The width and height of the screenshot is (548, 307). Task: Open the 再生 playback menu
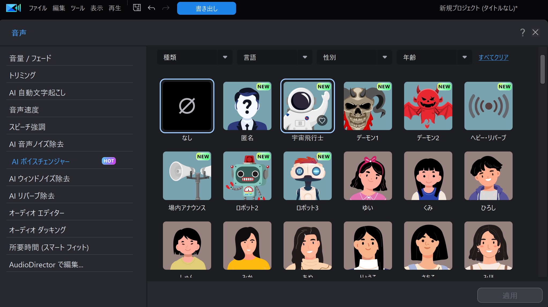(x=115, y=8)
